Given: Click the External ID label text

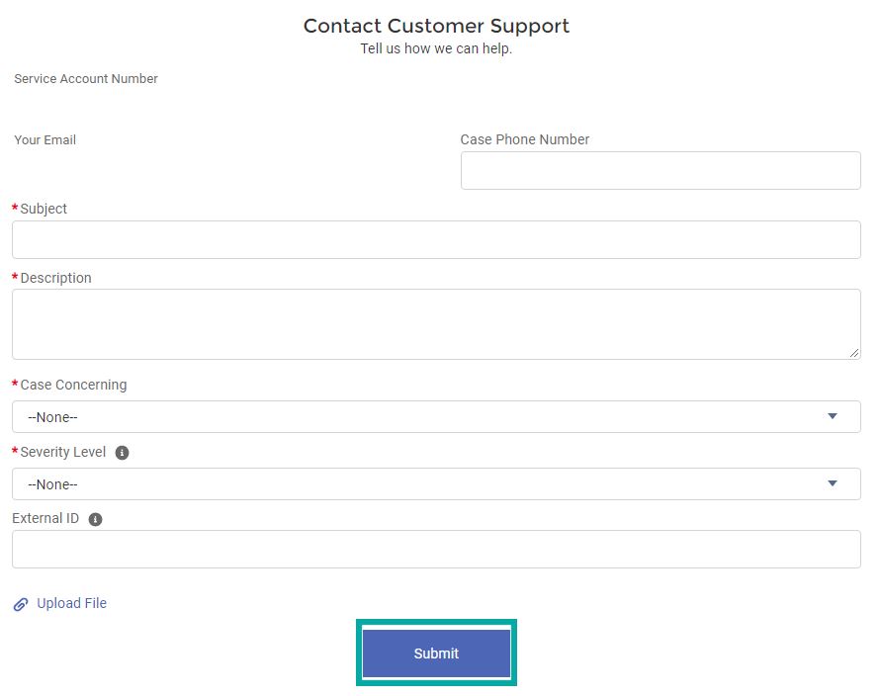Looking at the screenshot, I should pyautogui.click(x=45, y=518).
